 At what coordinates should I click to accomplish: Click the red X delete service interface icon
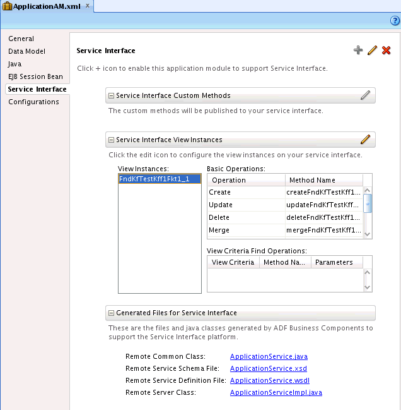(x=386, y=50)
